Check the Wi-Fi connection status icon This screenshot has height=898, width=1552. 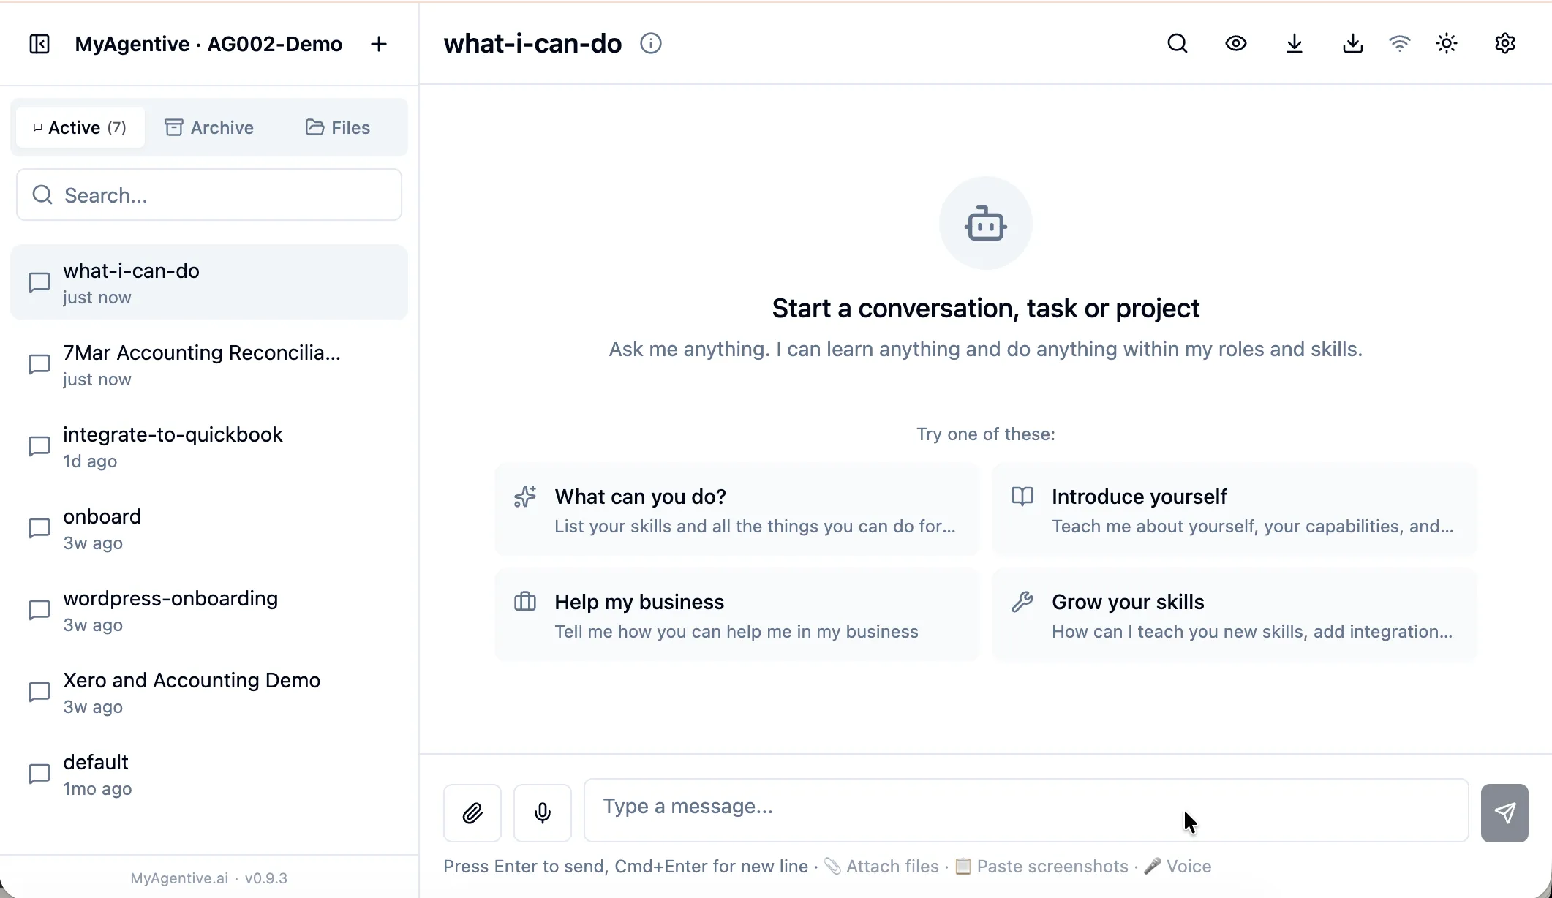coord(1399,43)
